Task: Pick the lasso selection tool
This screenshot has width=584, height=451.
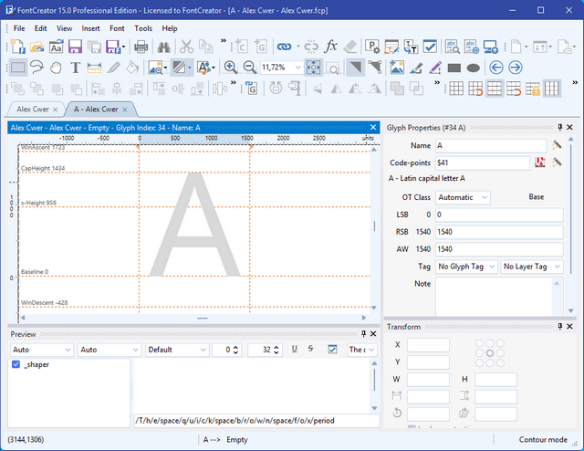Action: pos(37,67)
